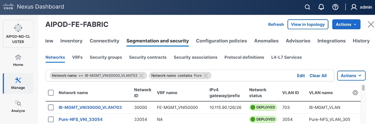Open the Security contracts sub-tab
The width and height of the screenshot is (375, 124).
click(x=148, y=57)
